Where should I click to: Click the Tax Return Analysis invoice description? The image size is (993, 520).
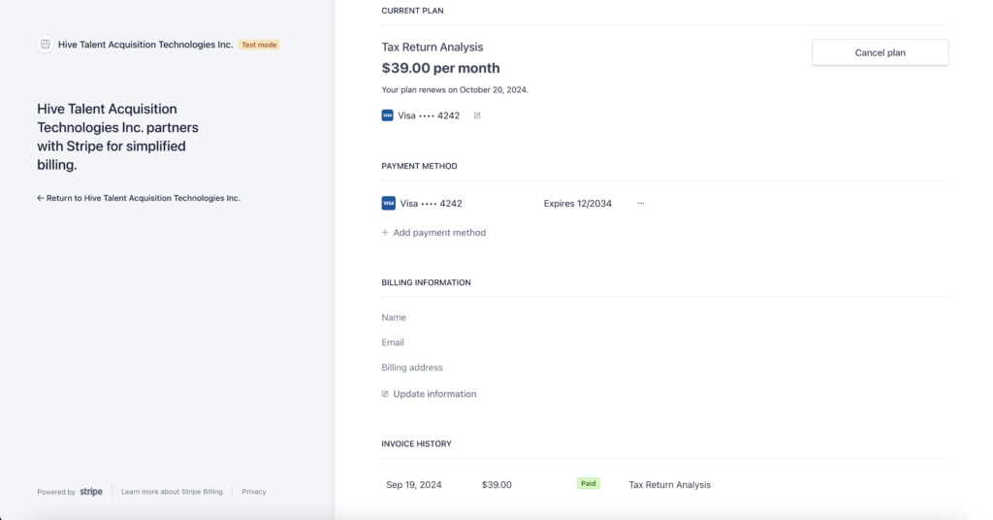pos(669,485)
